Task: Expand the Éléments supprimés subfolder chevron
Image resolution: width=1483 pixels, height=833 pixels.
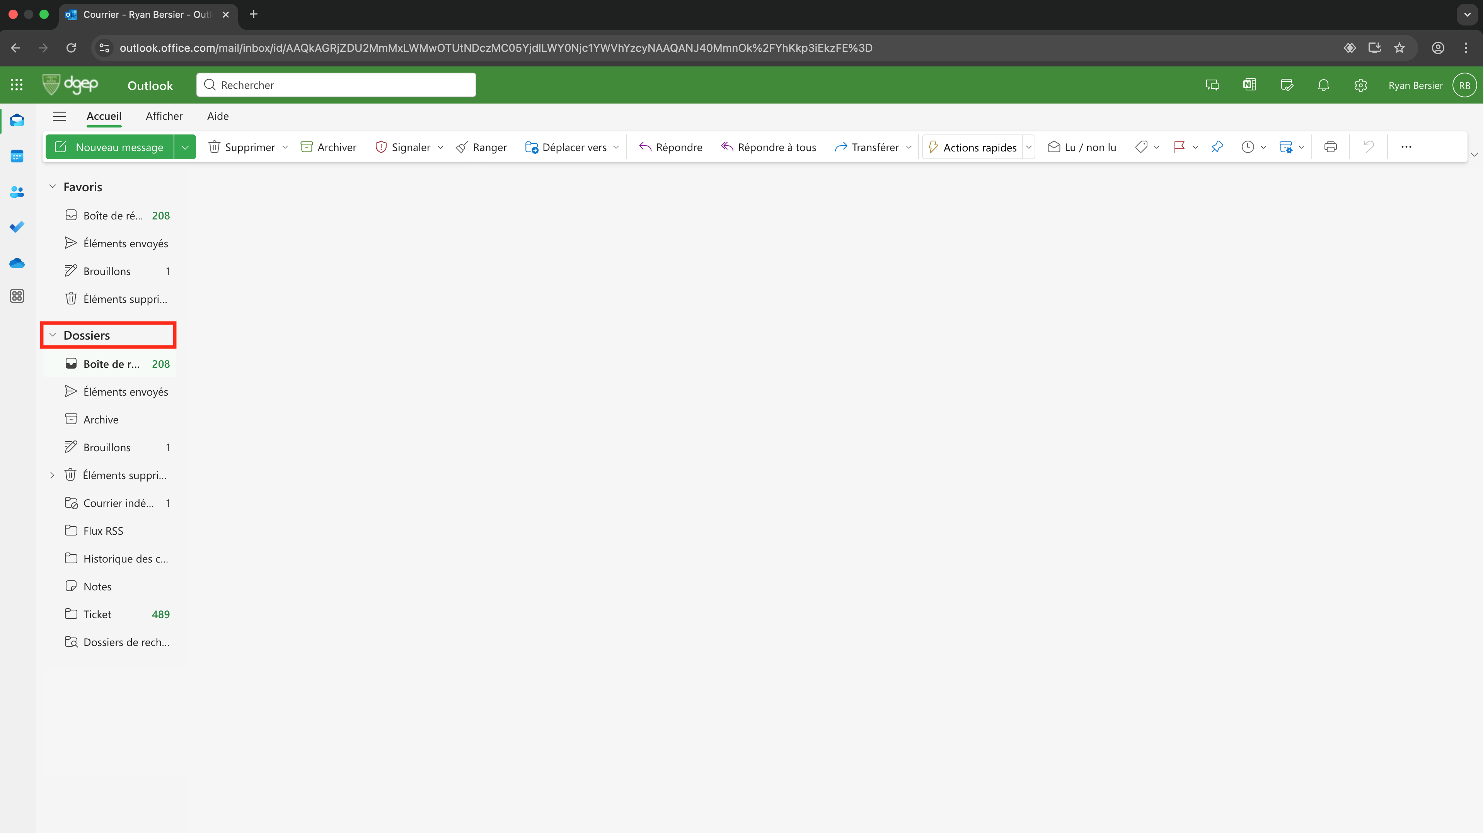Action: coord(52,475)
